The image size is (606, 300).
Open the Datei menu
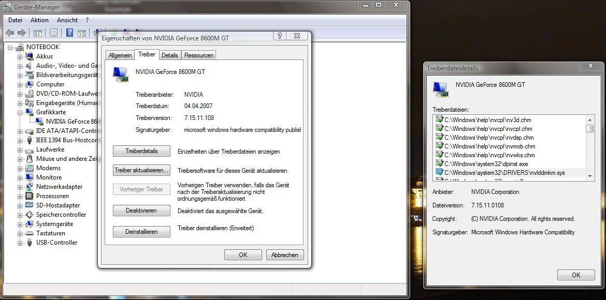tap(15, 20)
